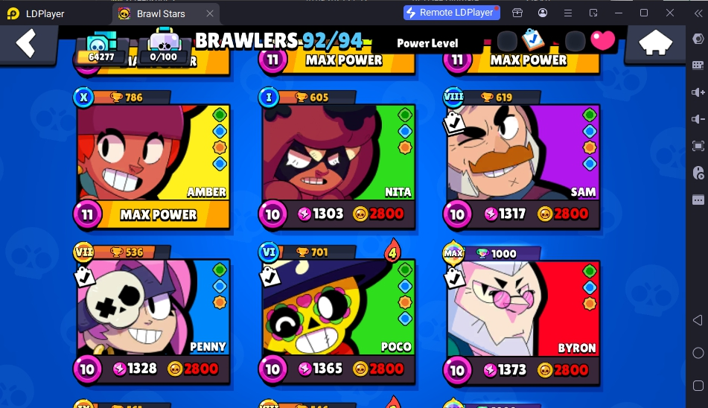This screenshot has width=708, height=408.
Task: Toggle the blue checkmark clipboard filter
Action: click(x=533, y=39)
